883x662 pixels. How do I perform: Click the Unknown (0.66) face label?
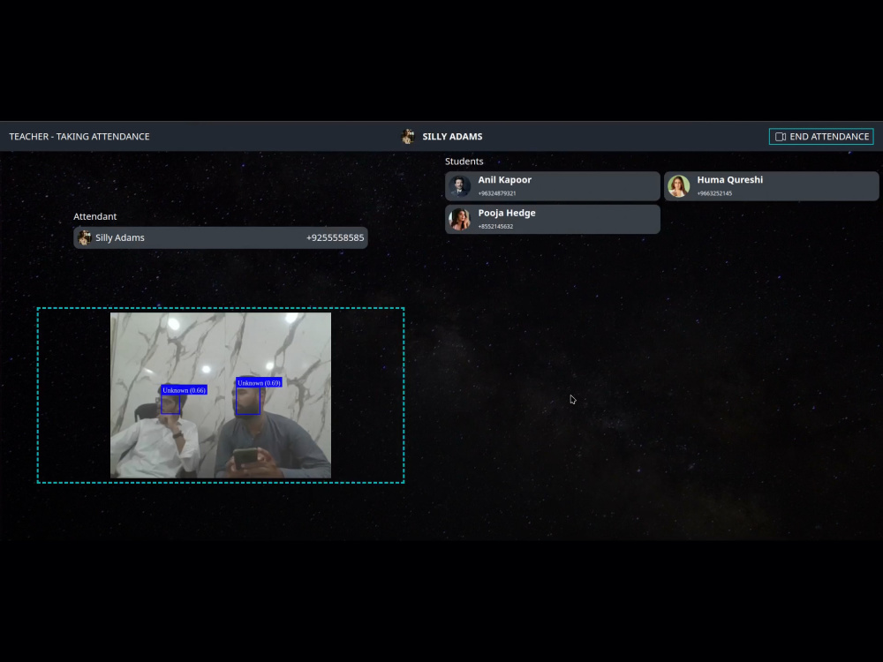point(185,390)
